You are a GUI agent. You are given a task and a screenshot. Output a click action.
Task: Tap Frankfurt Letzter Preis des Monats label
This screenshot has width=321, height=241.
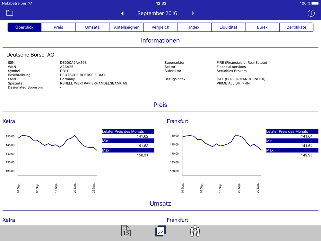coord(292,131)
